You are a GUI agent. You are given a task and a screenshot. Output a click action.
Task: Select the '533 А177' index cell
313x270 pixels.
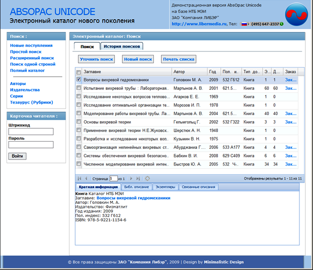[231, 147]
